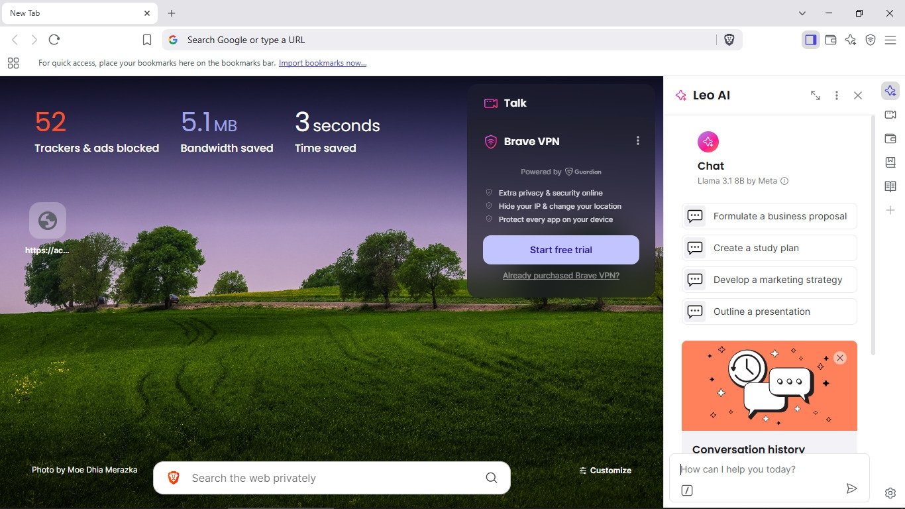Click Customize on the new tab page

coord(605,471)
